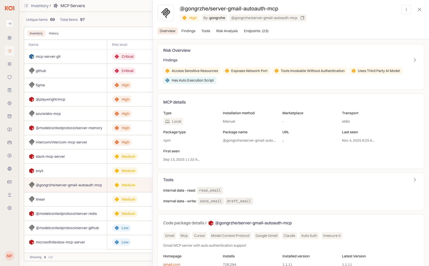Click the Gmail tag chip

pyautogui.click(x=170, y=236)
